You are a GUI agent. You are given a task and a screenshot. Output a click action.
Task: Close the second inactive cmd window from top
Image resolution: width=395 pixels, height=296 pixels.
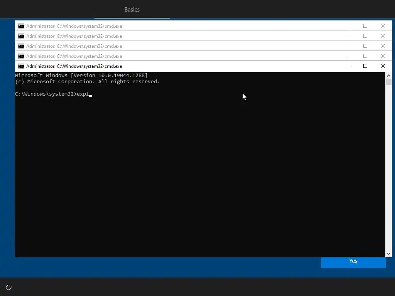(x=383, y=36)
